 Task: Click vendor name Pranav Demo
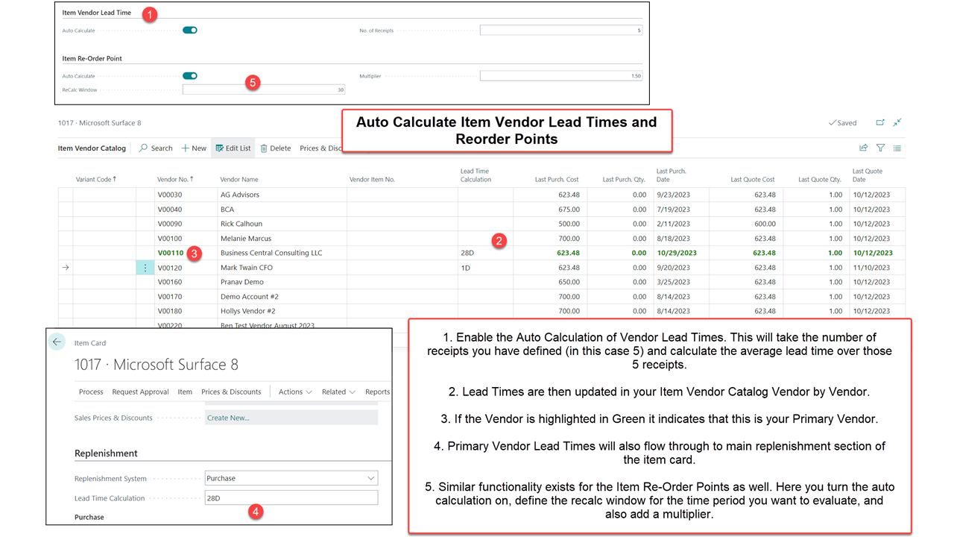[x=242, y=282]
